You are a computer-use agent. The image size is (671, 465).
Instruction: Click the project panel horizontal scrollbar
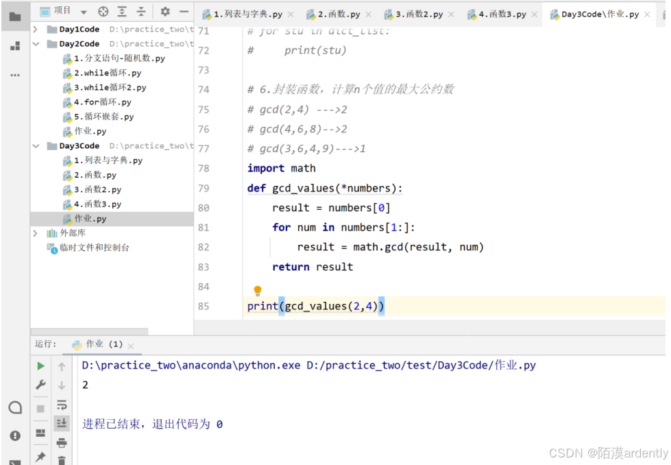[x=89, y=331]
